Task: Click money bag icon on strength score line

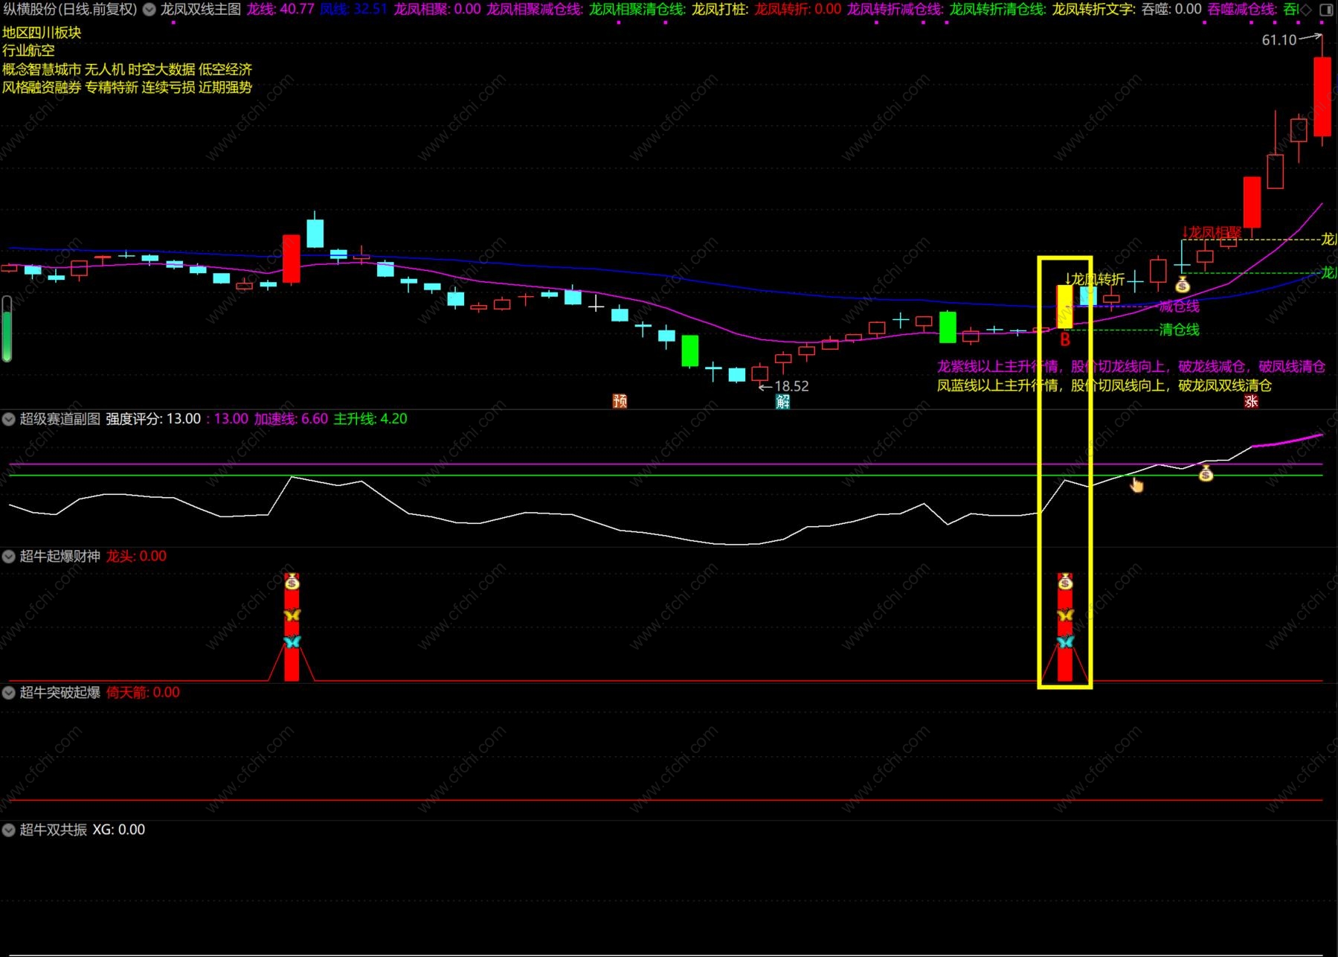Action: tap(1206, 473)
